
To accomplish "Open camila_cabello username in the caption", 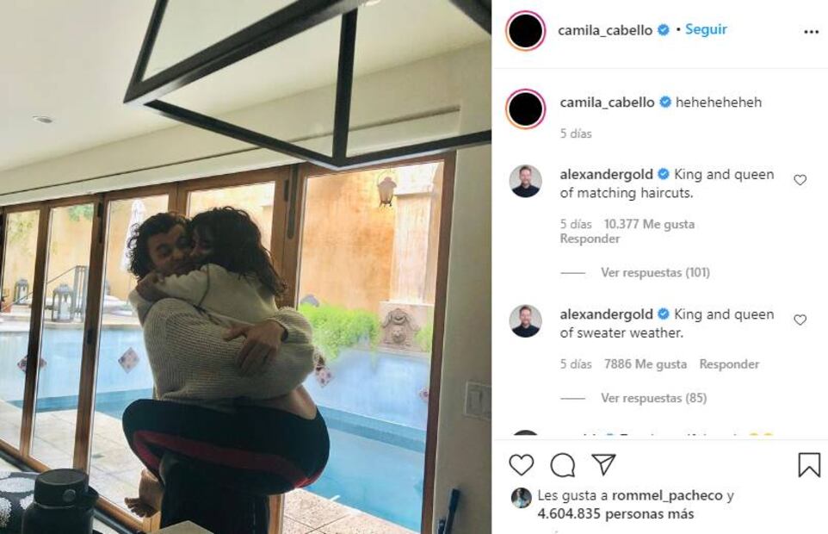I will (x=608, y=102).
